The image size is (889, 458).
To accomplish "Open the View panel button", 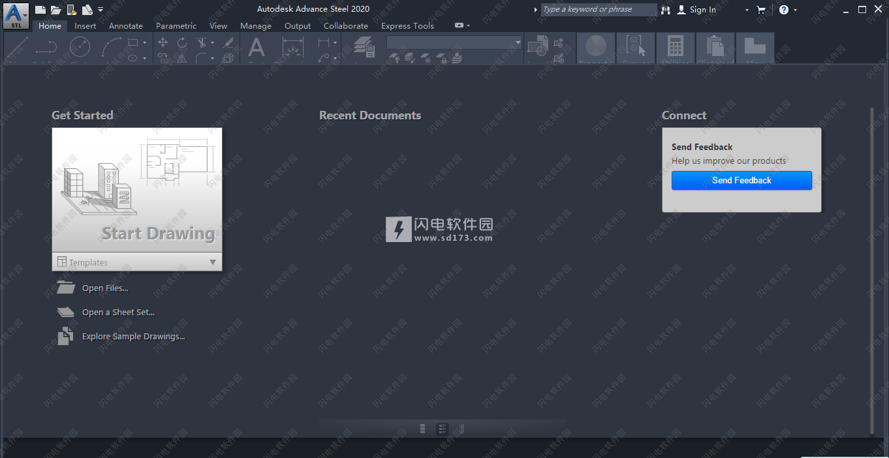I will click(x=755, y=48).
